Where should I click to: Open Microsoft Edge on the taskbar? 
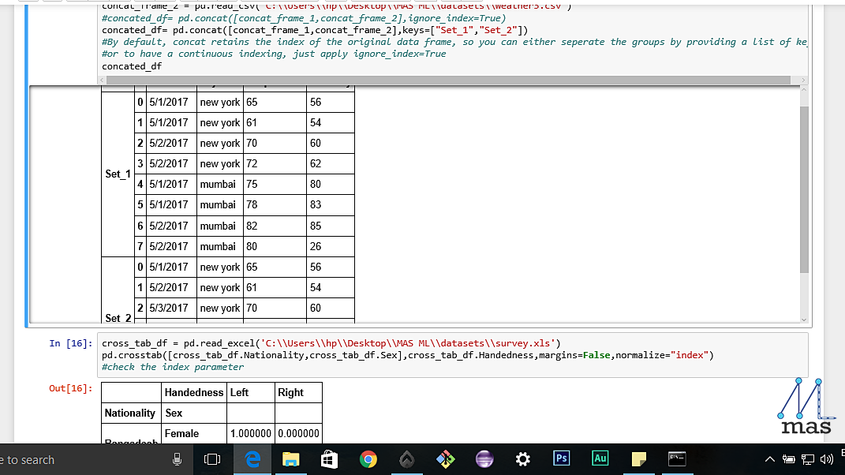[x=251, y=458]
